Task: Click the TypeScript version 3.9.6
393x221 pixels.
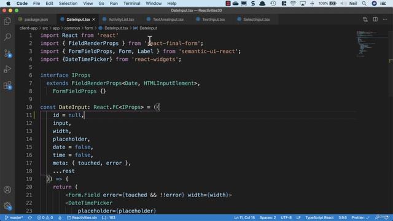Action: click(343, 217)
